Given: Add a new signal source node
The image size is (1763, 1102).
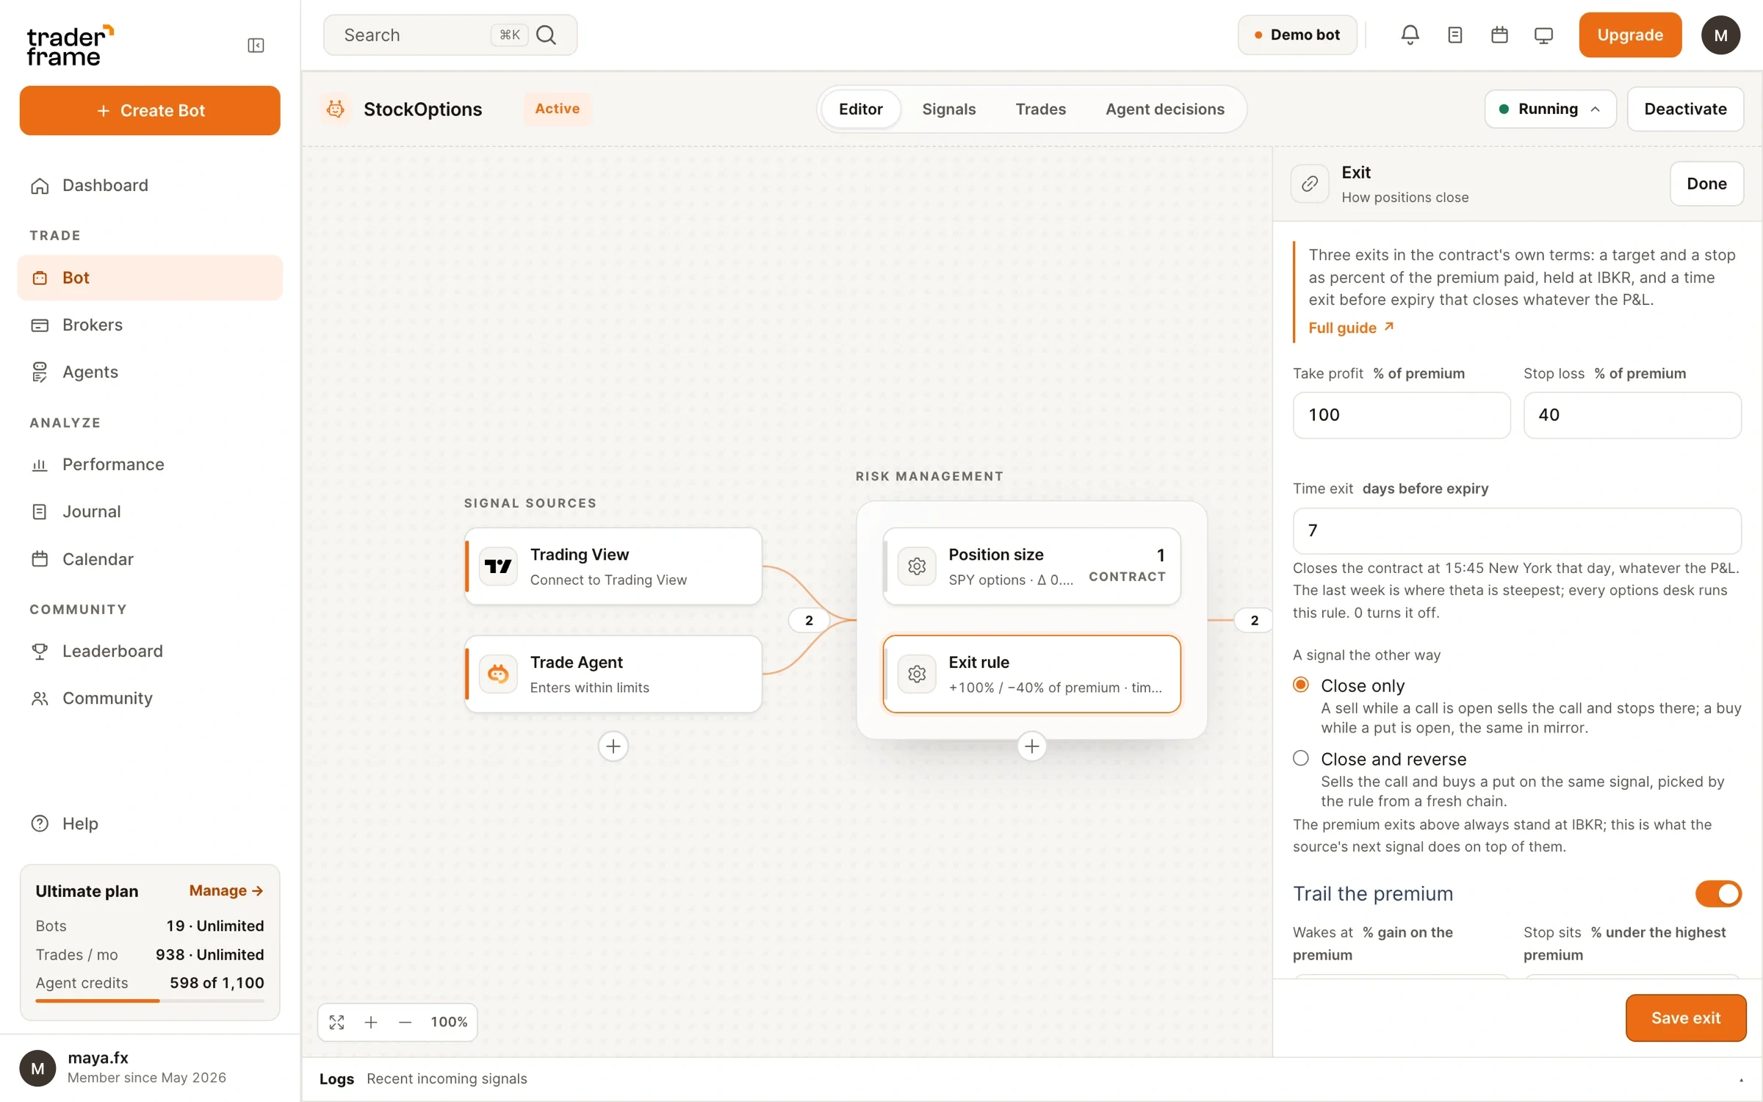Looking at the screenshot, I should tap(613, 746).
